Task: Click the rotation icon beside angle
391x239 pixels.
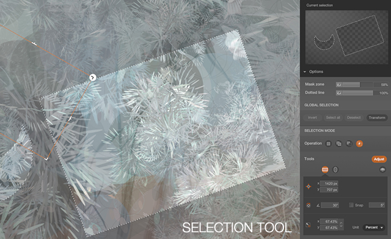Action: click(x=309, y=205)
